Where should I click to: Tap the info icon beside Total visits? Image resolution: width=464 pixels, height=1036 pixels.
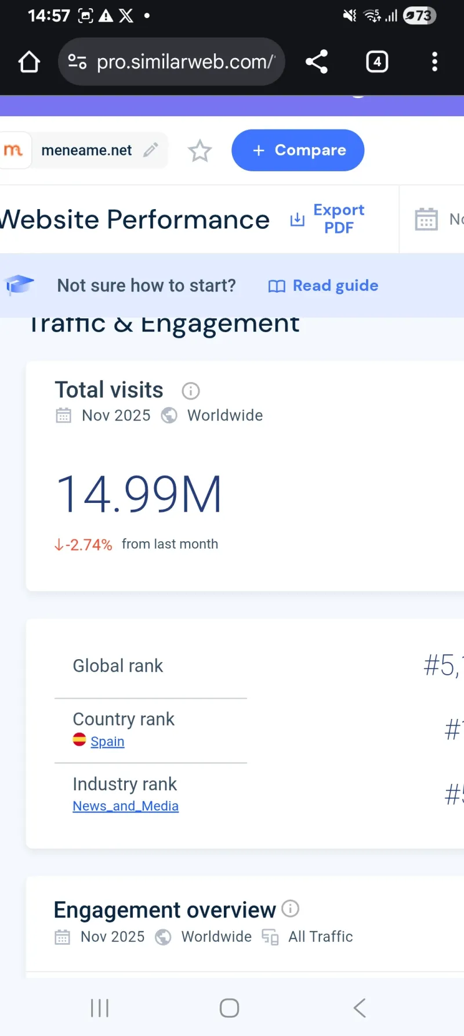191,391
